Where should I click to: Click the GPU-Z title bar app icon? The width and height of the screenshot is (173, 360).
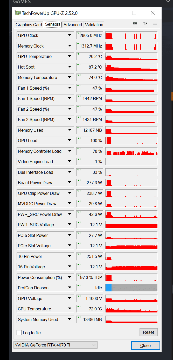click(18, 13)
